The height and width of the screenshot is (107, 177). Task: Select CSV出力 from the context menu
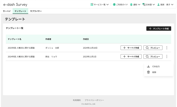point(156,66)
